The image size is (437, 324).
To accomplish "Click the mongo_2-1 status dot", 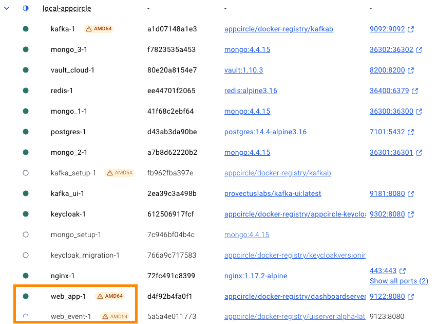I will click(x=26, y=152).
